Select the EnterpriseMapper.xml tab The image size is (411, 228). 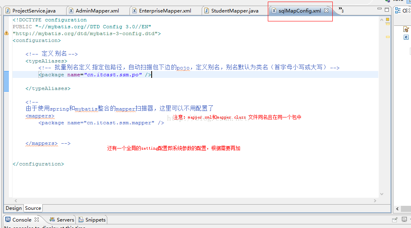162,11
